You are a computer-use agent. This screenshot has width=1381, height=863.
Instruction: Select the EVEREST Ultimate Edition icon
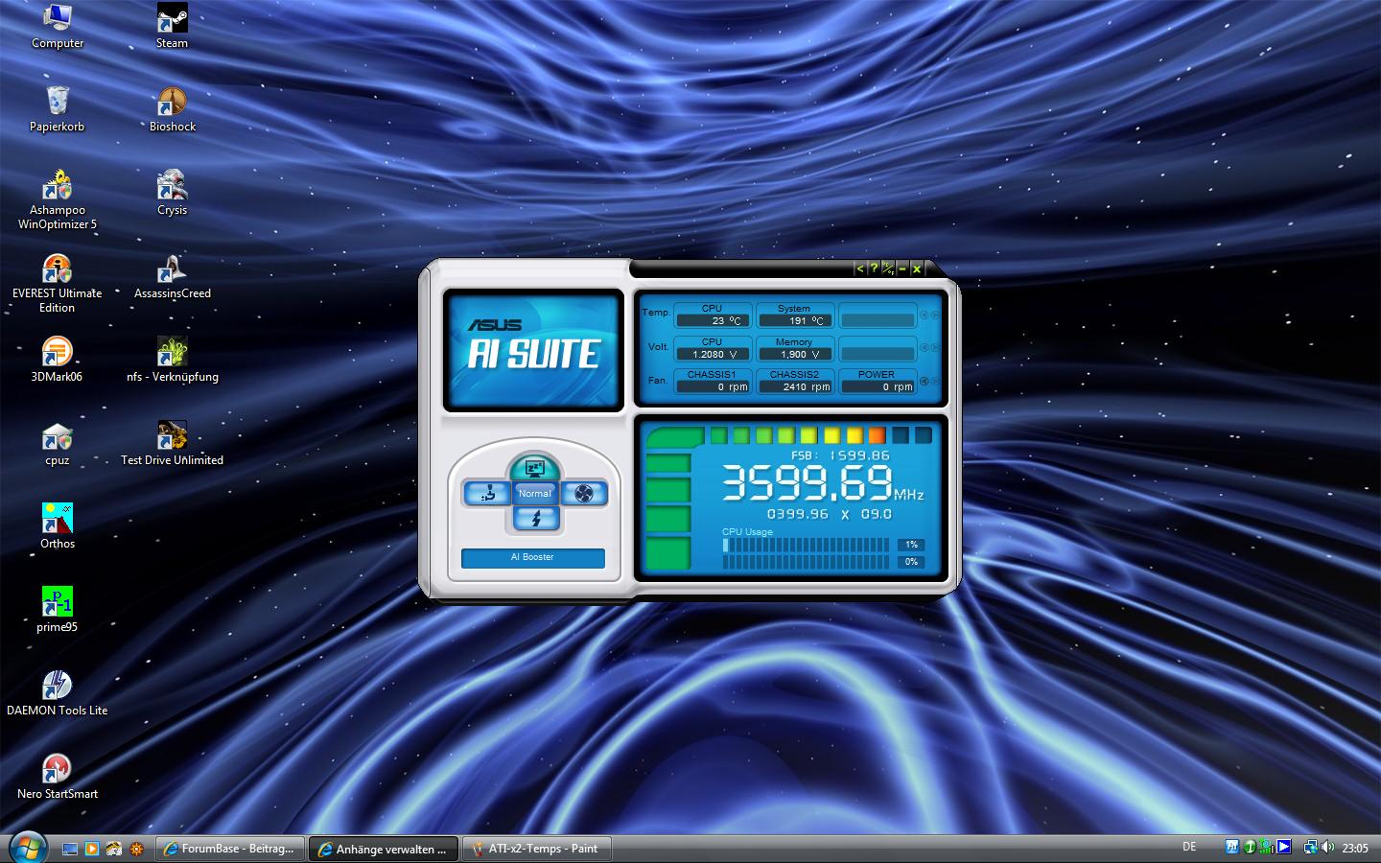(58, 283)
